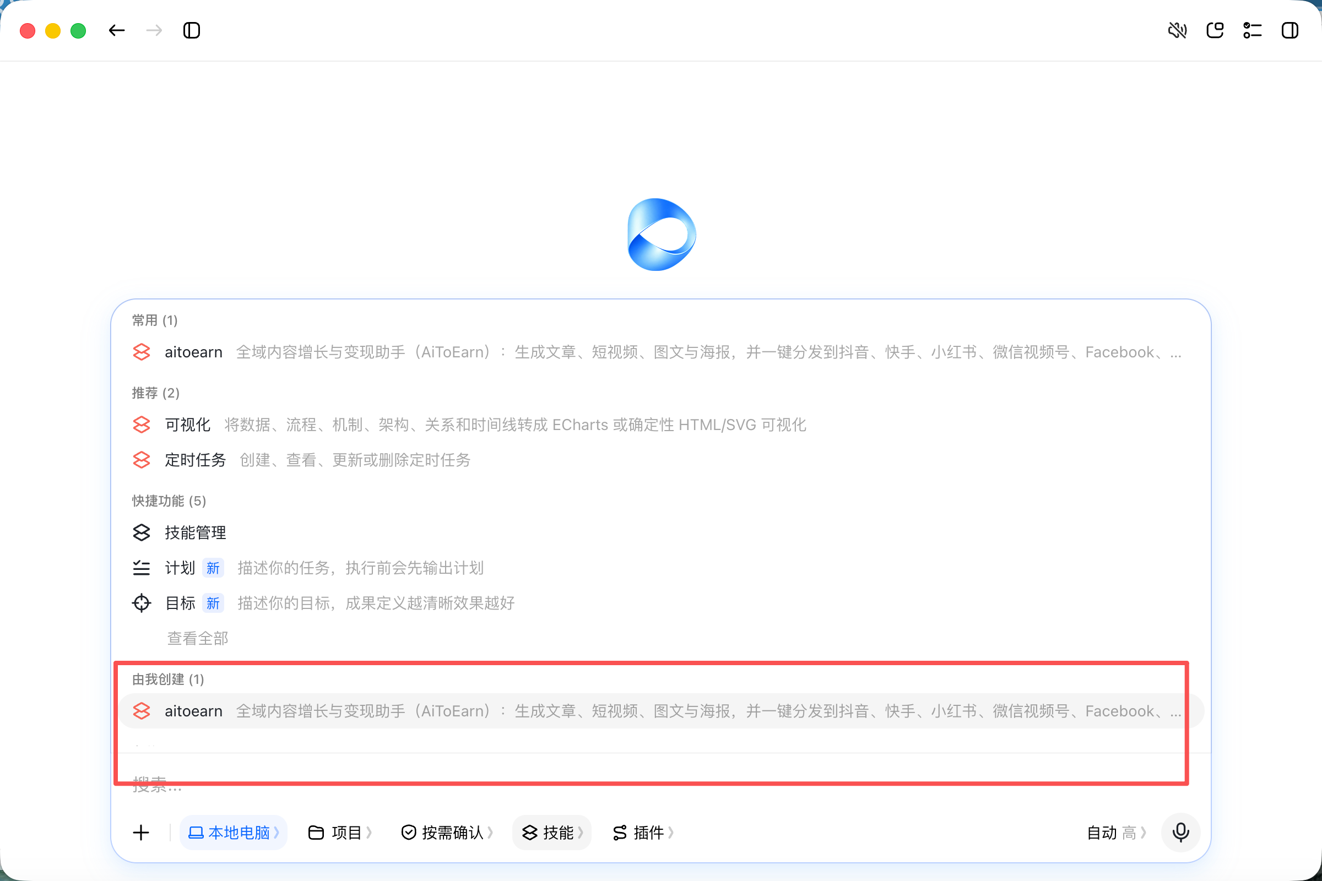The image size is (1322, 881).
Task: Open the 本地电脑 dropdown
Action: [x=233, y=833]
